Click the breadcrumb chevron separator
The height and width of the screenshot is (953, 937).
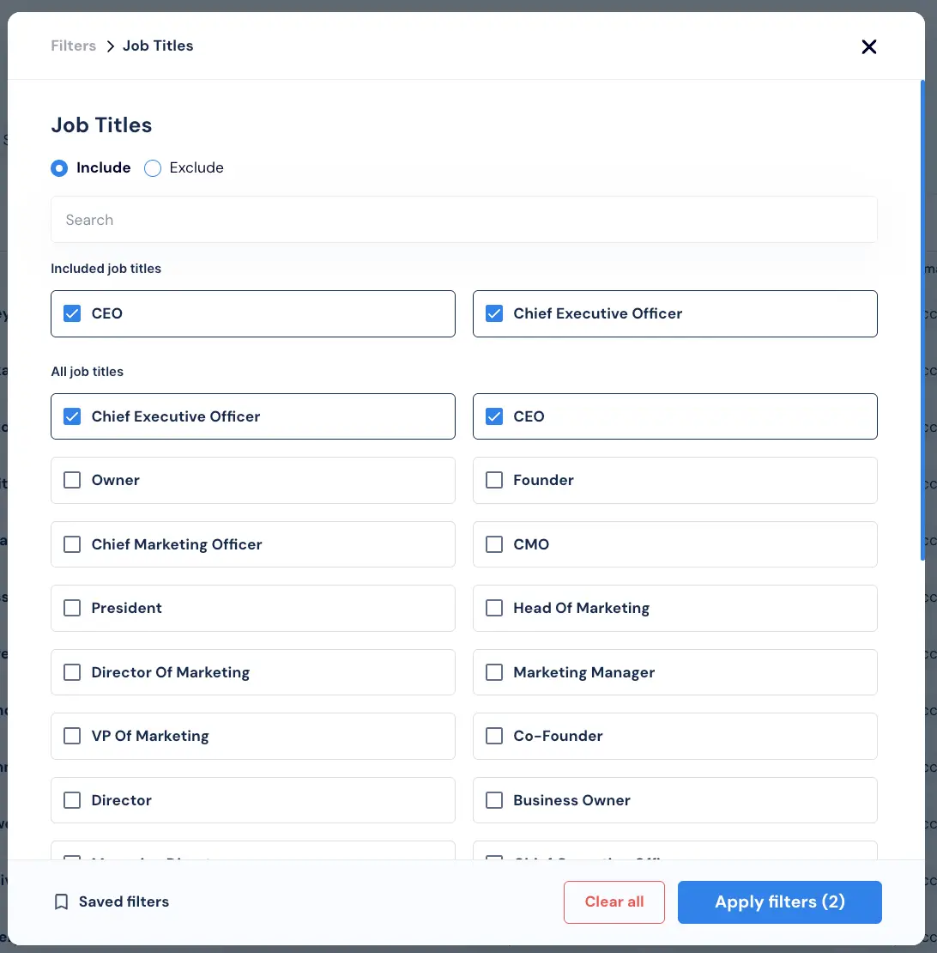pyautogui.click(x=110, y=47)
